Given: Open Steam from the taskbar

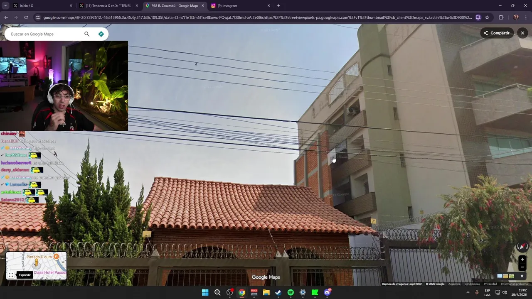Looking at the screenshot, I should pos(278,292).
